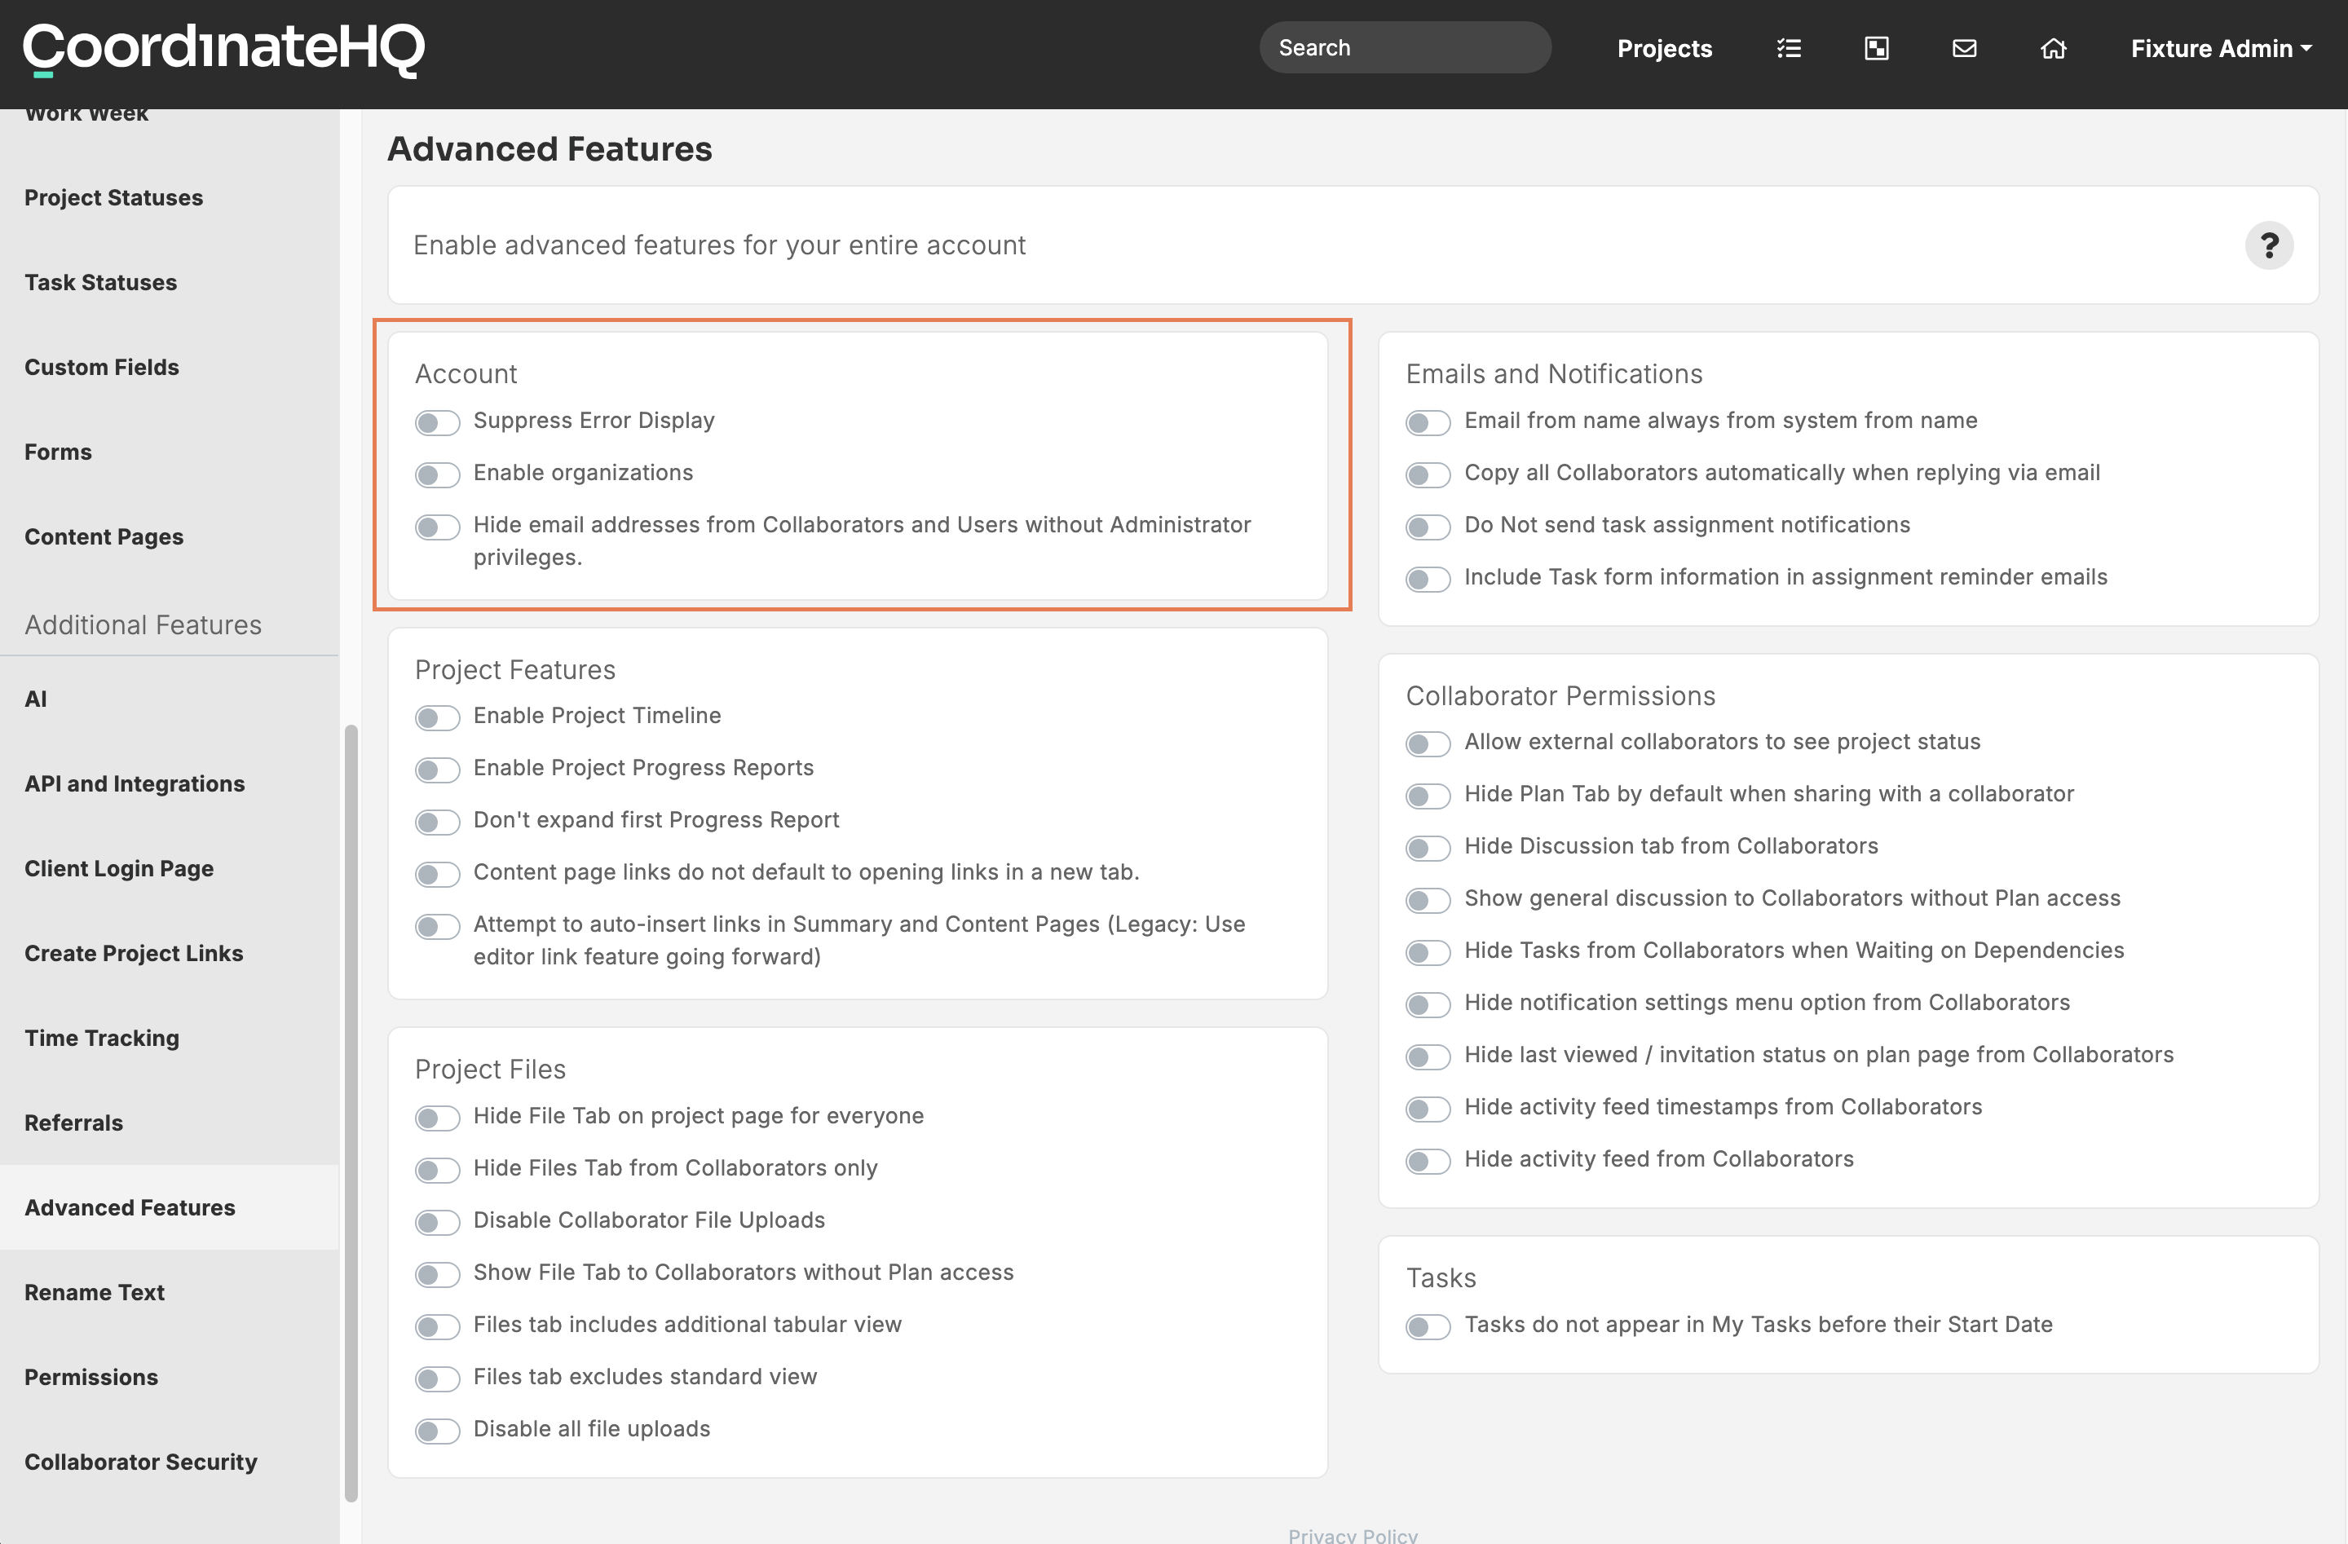Focus the Search input field
Image resolution: width=2348 pixels, height=1544 pixels.
tap(1404, 47)
